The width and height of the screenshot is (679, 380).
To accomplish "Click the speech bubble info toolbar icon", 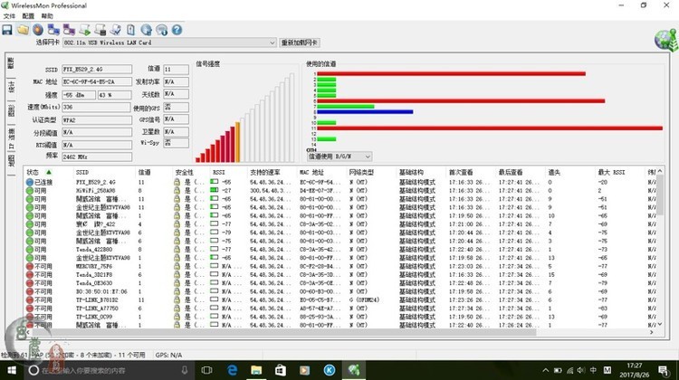I will click(161, 30).
